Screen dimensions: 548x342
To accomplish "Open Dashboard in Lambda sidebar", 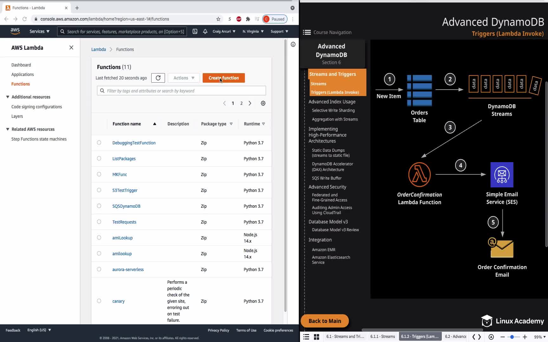I will [x=21, y=65].
